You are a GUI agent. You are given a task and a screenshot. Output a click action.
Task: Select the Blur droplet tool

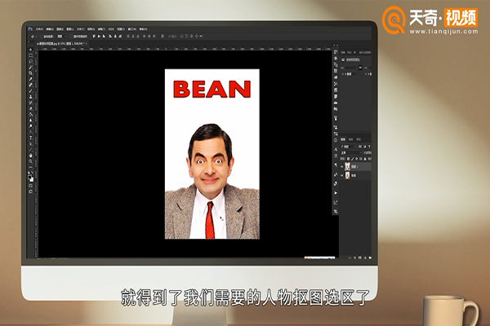tap(31, 120)
